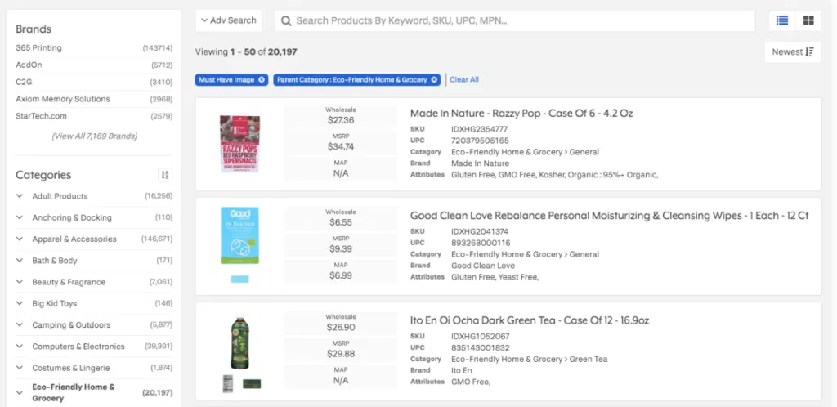The image size is (837, 407).
Task: Select Adult Products category label
Action: click(x=60, y=196)
